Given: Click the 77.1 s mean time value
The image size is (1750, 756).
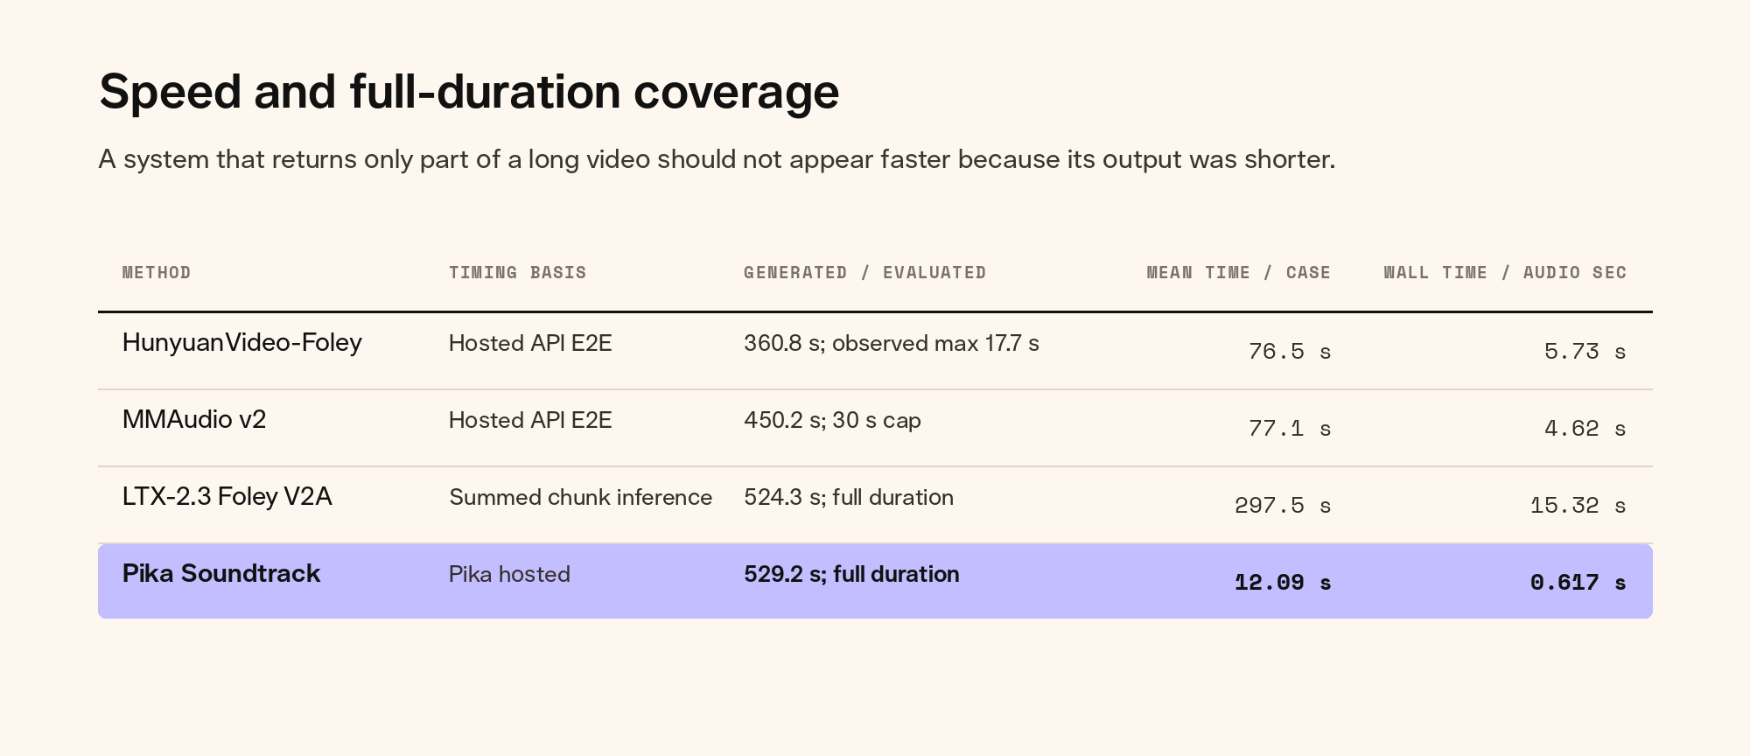Looking at the screenshot, I should click(1290, 429).
